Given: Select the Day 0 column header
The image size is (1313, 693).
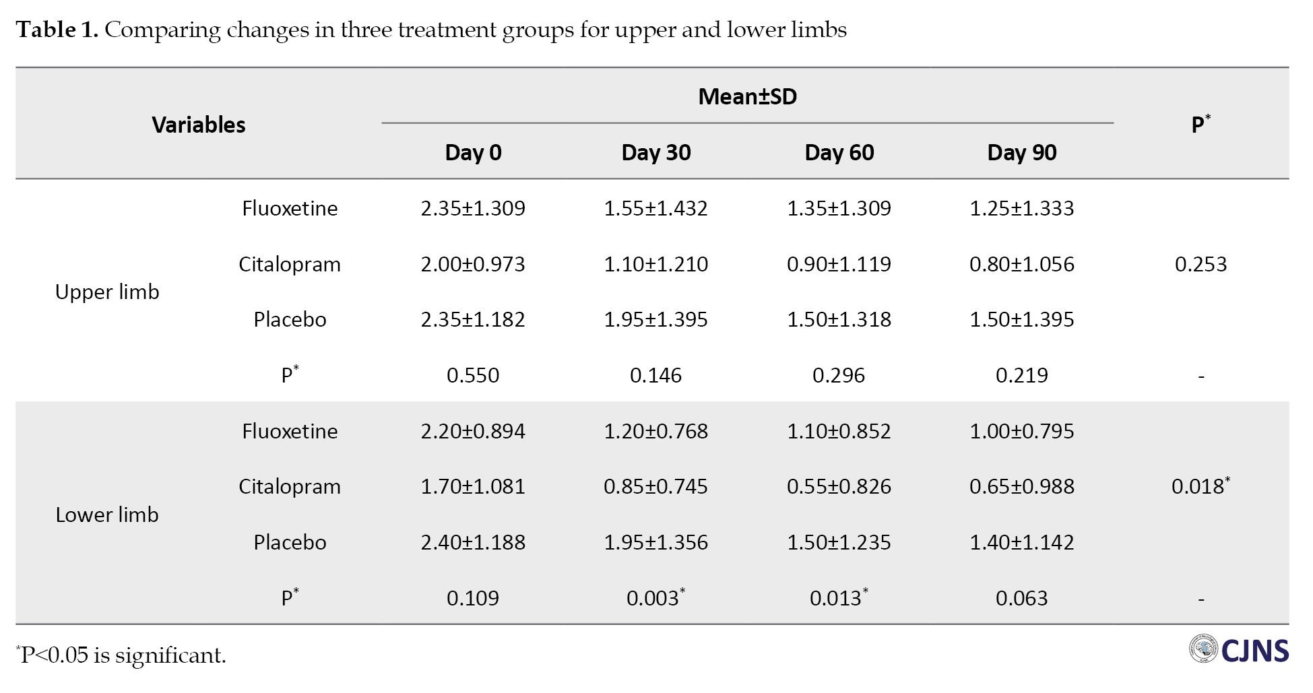Looking at the screenshot, I should point(473,153).
